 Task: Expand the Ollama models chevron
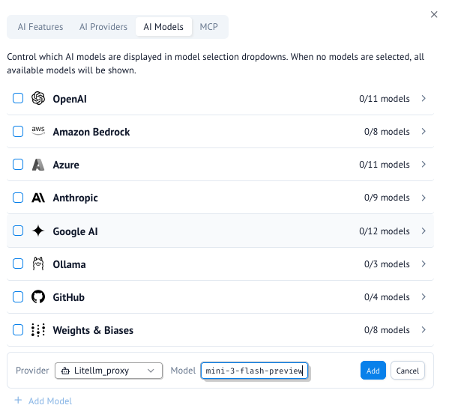coord(424,264)
